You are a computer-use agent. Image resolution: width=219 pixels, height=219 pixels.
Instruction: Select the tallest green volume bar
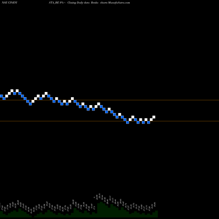[101, 209]
